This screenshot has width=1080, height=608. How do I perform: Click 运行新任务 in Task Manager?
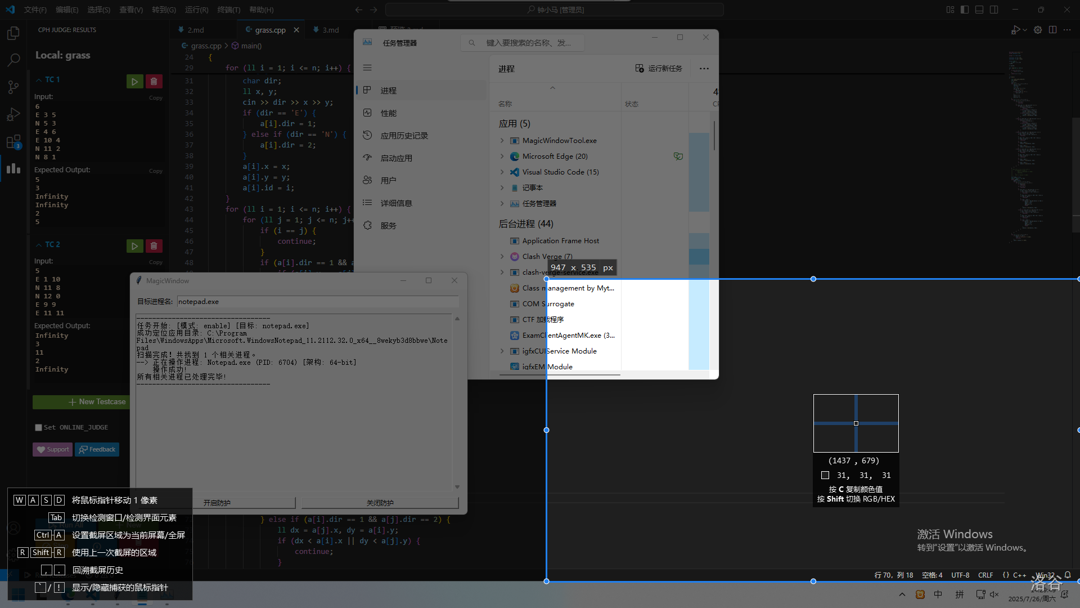coord(658,69)
